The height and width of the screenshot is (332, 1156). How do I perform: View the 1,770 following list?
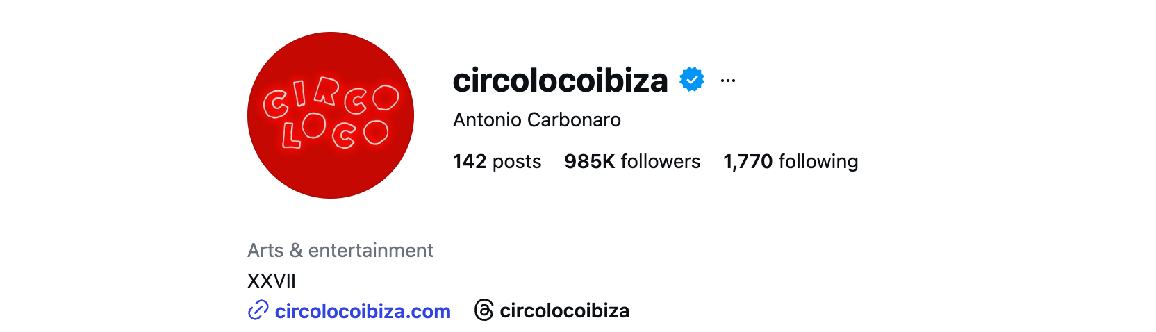[791, 162]
